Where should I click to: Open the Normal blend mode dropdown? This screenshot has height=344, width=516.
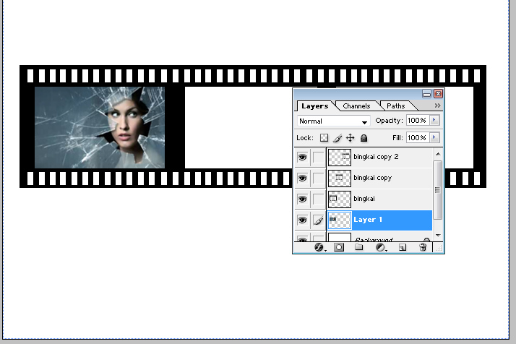coord(333,121)
